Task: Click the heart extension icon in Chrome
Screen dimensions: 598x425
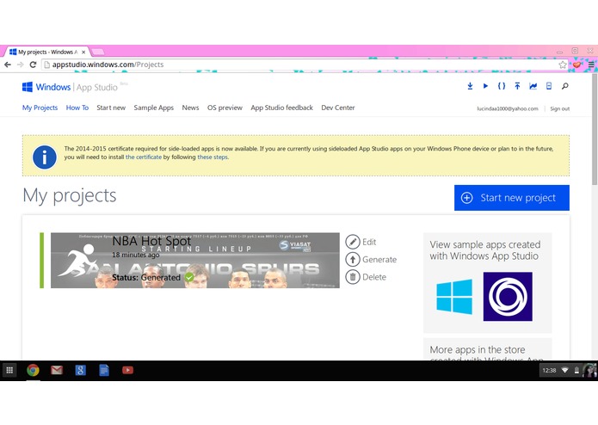Action: point(576,65)
